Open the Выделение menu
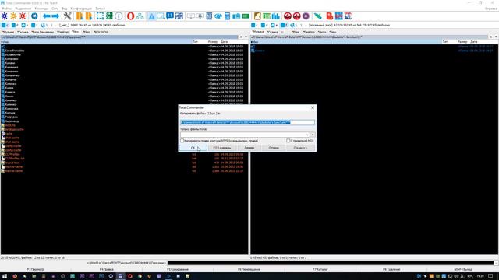 tap(23, 9)
